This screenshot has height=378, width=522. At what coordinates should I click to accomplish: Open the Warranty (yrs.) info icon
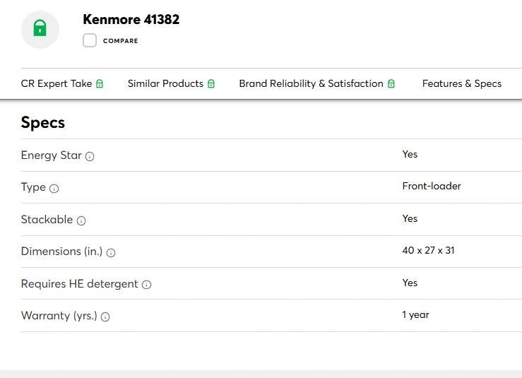point(105,317)
